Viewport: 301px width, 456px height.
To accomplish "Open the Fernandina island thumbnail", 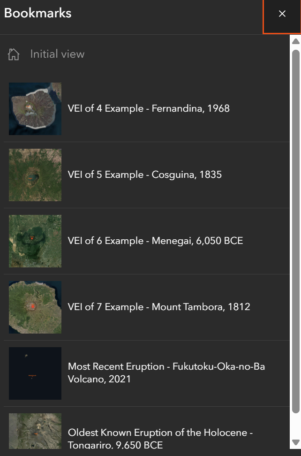I will (x=35, y=109).
